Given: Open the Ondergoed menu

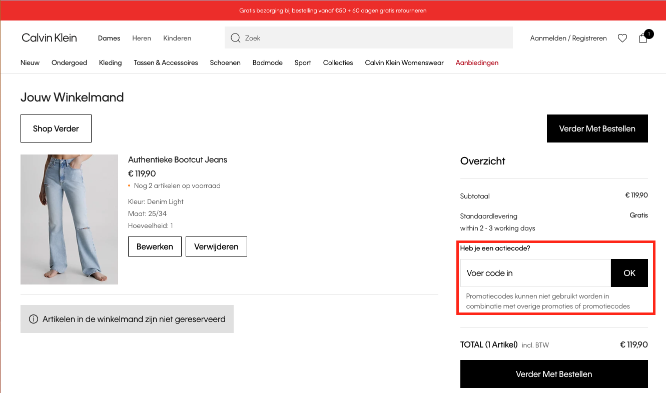Looking at the screenshot, I should [69, 62].
